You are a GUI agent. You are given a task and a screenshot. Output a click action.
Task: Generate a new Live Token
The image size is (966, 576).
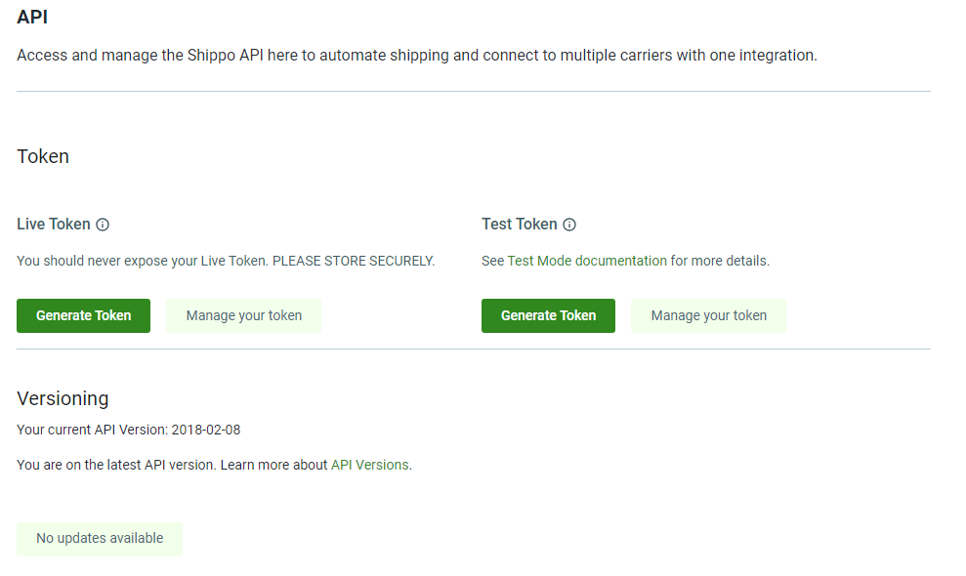tap(83, 315)
